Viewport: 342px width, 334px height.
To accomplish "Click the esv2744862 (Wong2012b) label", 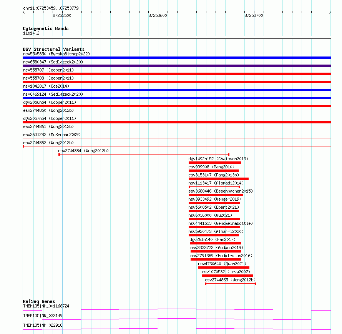I will 48,143.
